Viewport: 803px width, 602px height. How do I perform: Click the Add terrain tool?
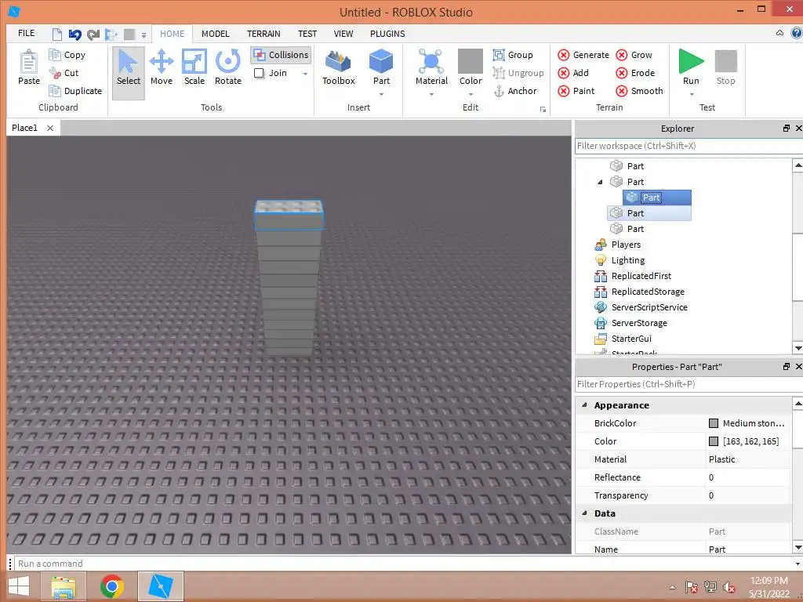573,73
